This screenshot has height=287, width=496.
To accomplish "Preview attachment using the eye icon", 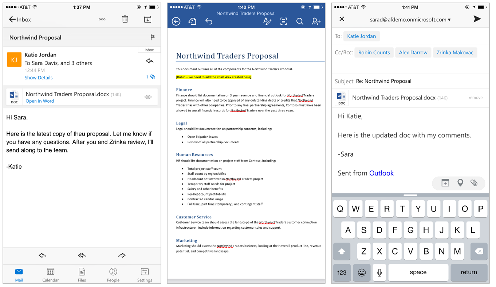I will pos(148,97).
